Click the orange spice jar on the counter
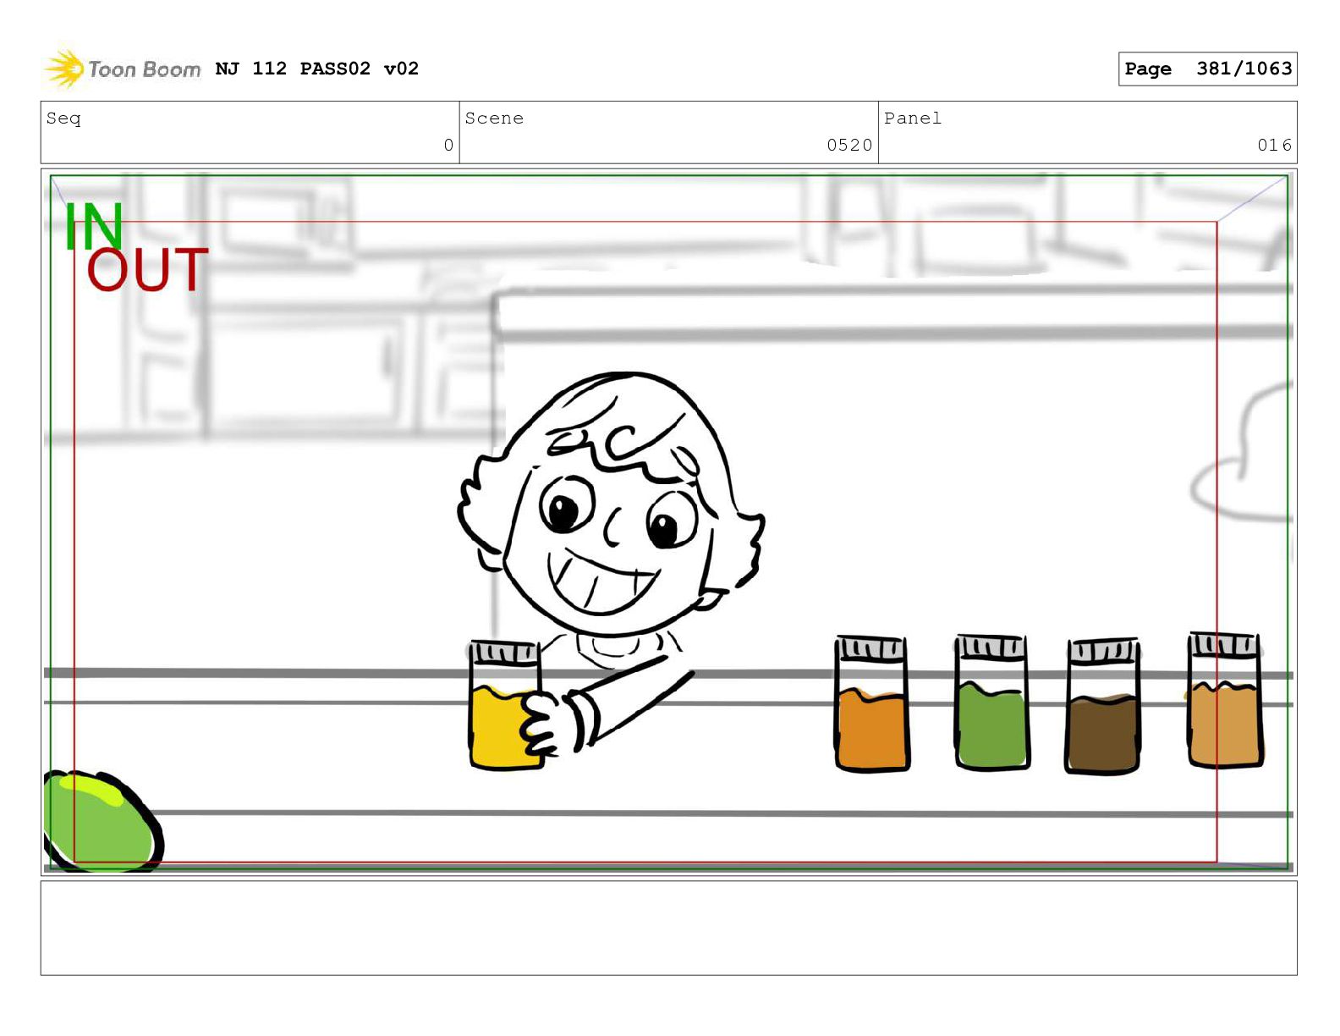 click(x=871, y=703)
